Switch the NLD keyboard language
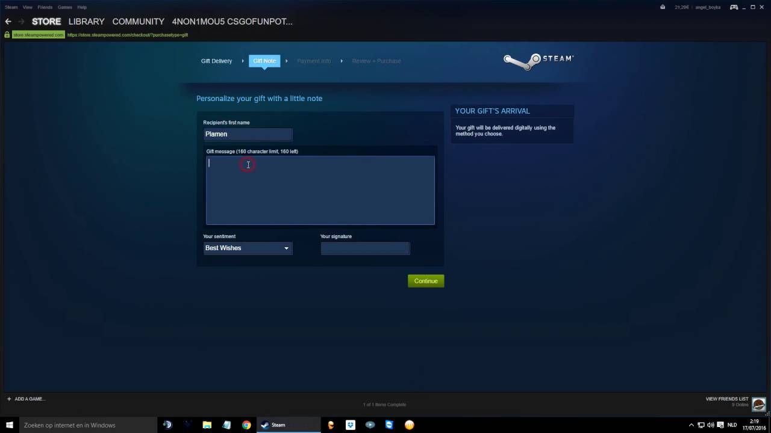Viewport: 771px width, 433px height. pos(732,425)
